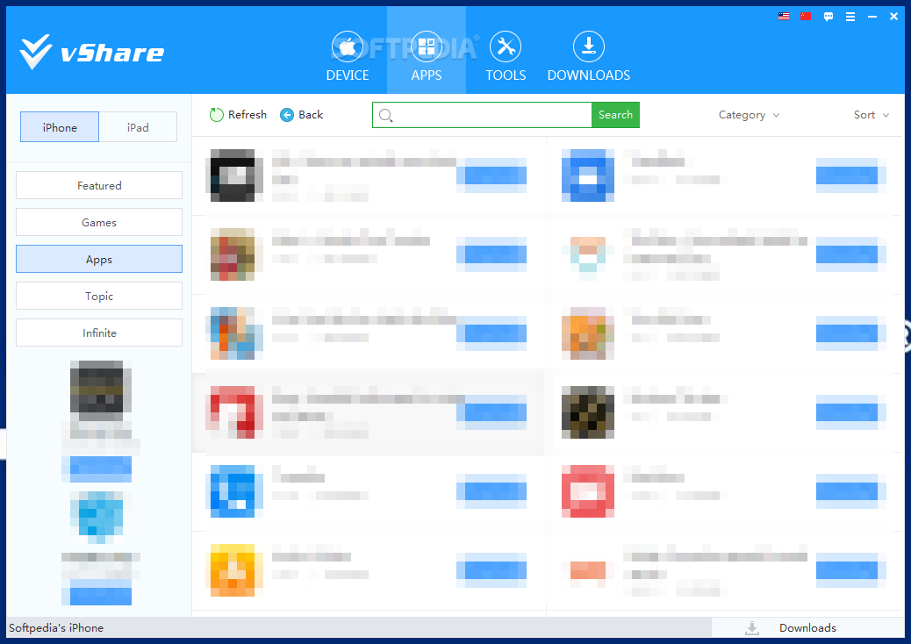Click the download tray icon in status bar

click(x=752, y=627)
